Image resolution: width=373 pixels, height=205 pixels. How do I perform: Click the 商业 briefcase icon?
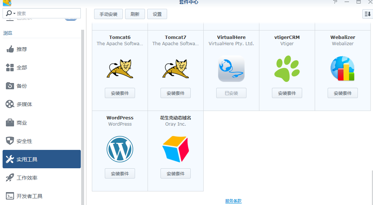[10, 123]
